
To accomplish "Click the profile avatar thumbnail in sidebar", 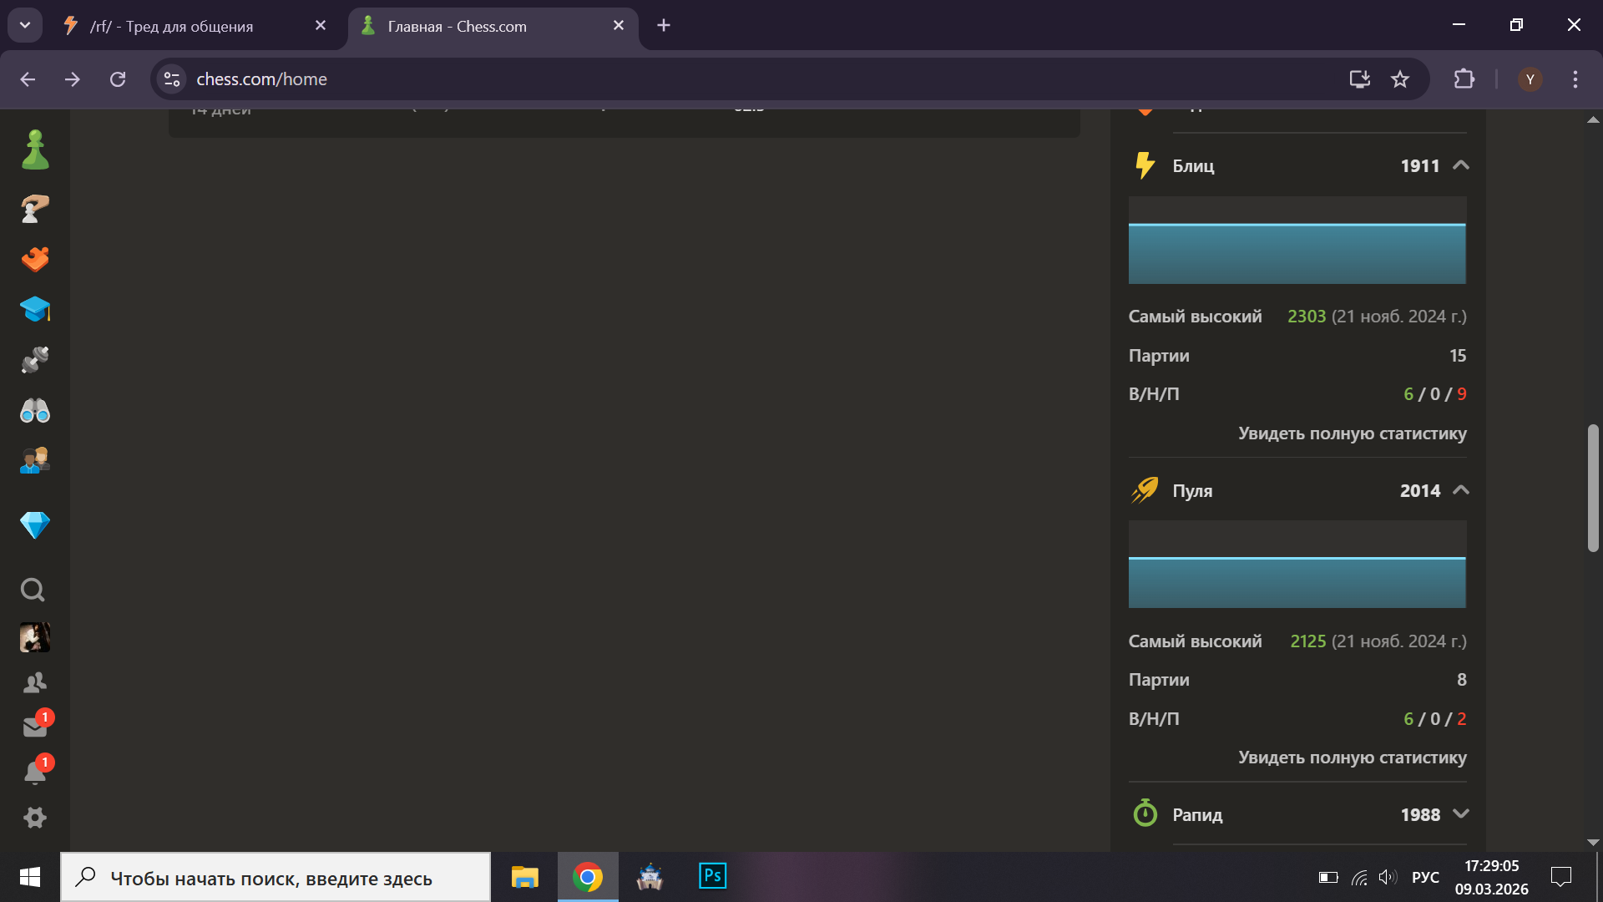I will [35, 638].
